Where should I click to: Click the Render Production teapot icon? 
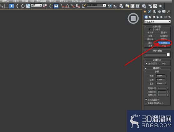tap(161, 6)
